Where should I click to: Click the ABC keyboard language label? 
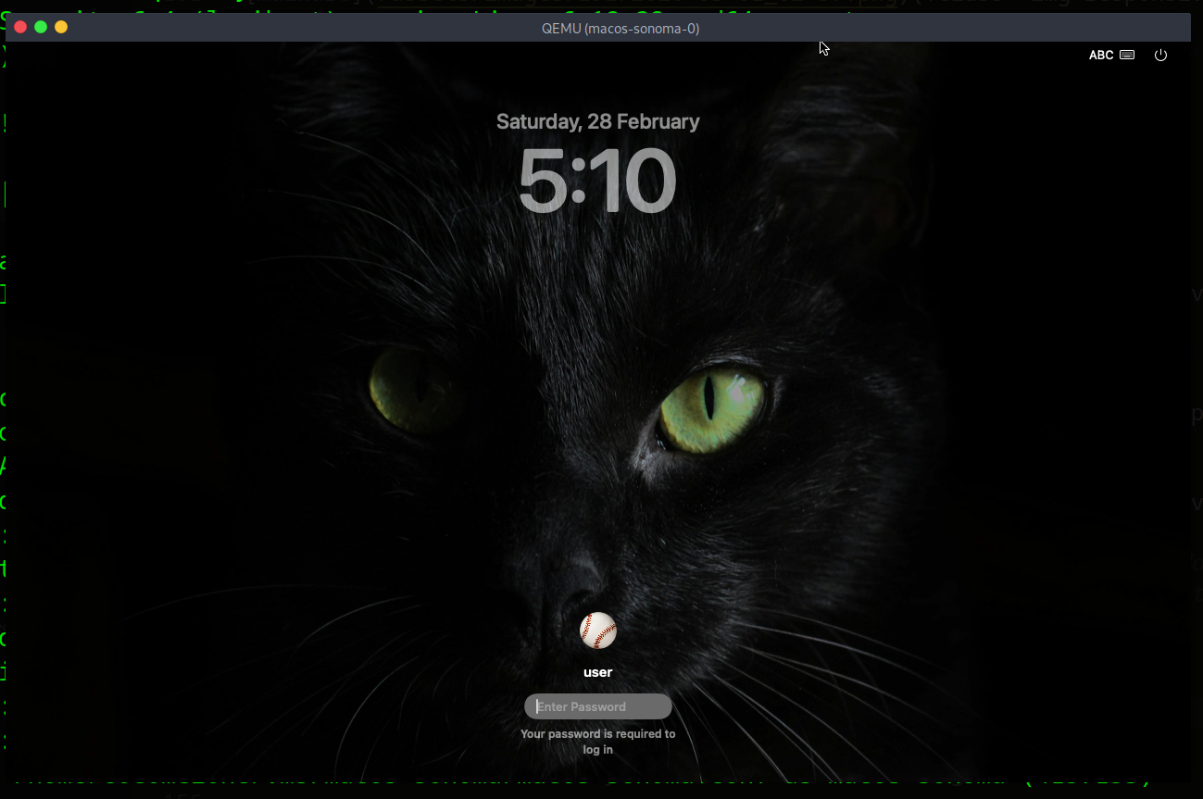(x=1099, y=55)
